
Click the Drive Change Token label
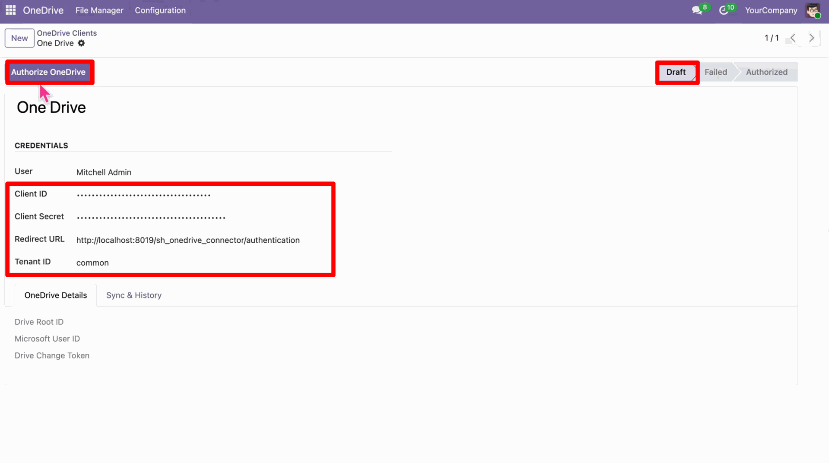point(52,356)
